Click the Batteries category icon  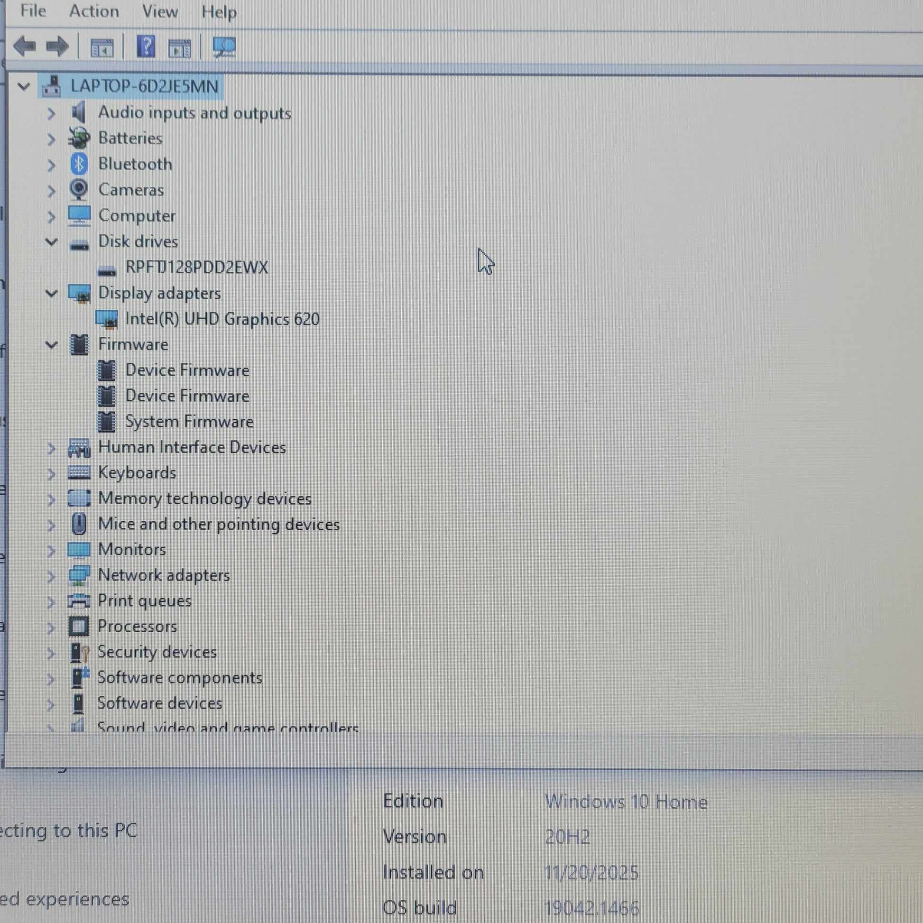click(x=79, y=138)
